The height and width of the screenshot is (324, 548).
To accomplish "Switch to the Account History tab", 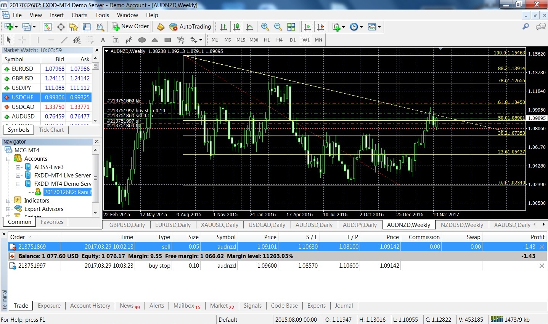I will coord(90,306).
